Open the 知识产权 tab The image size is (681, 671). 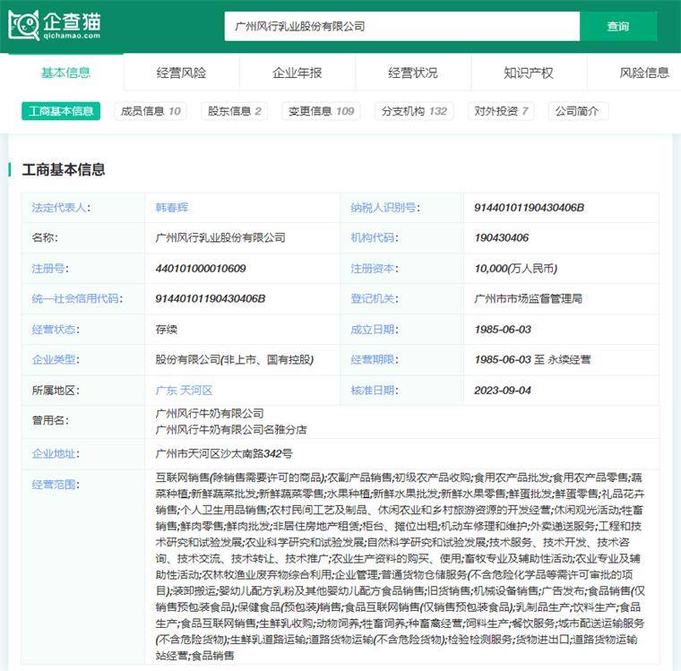point(529,73)
